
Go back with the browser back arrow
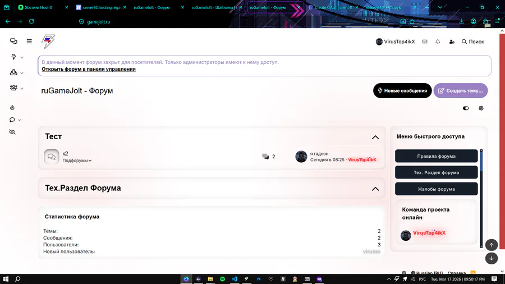tap(8, 21)
